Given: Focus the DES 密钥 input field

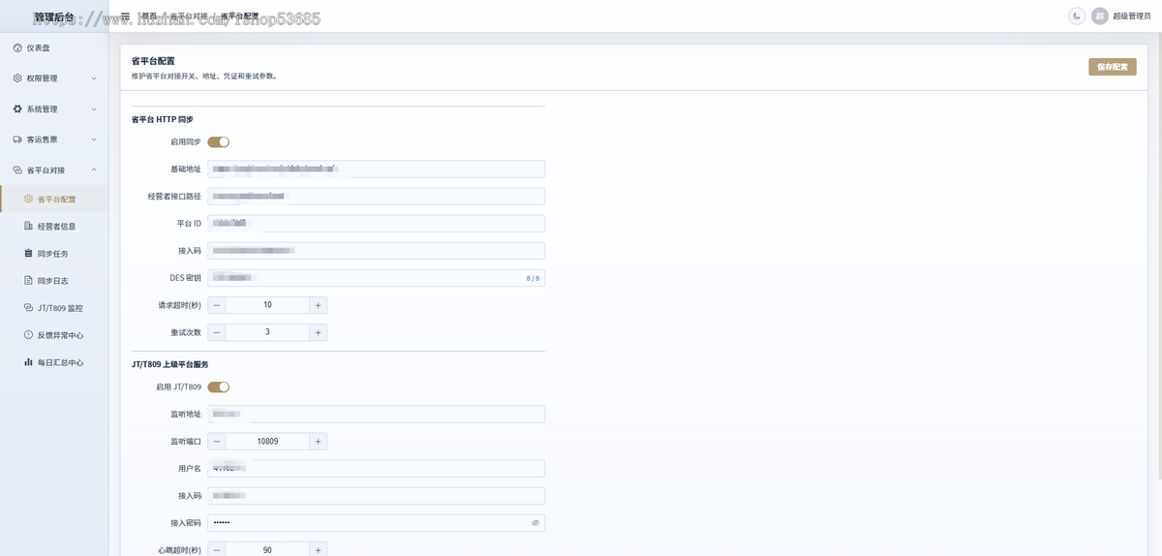Looking at the screenshot, I should point(377,278).
